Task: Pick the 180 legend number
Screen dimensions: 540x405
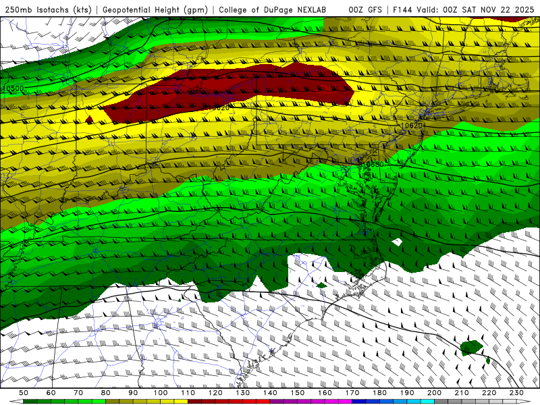Action: [x=379, y=393]
